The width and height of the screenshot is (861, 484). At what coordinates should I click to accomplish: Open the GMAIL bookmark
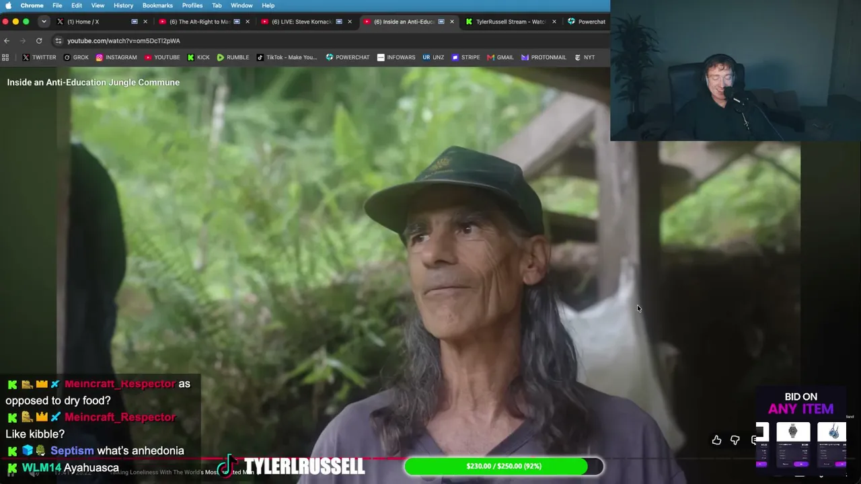point(500,57)
